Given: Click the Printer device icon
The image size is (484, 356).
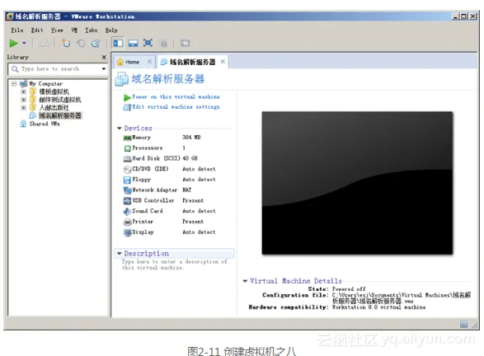Looking at the screenshot, I should [127, 222].
